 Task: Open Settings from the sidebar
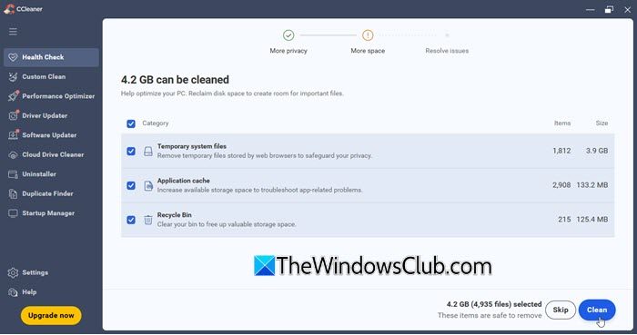point(51,272)
